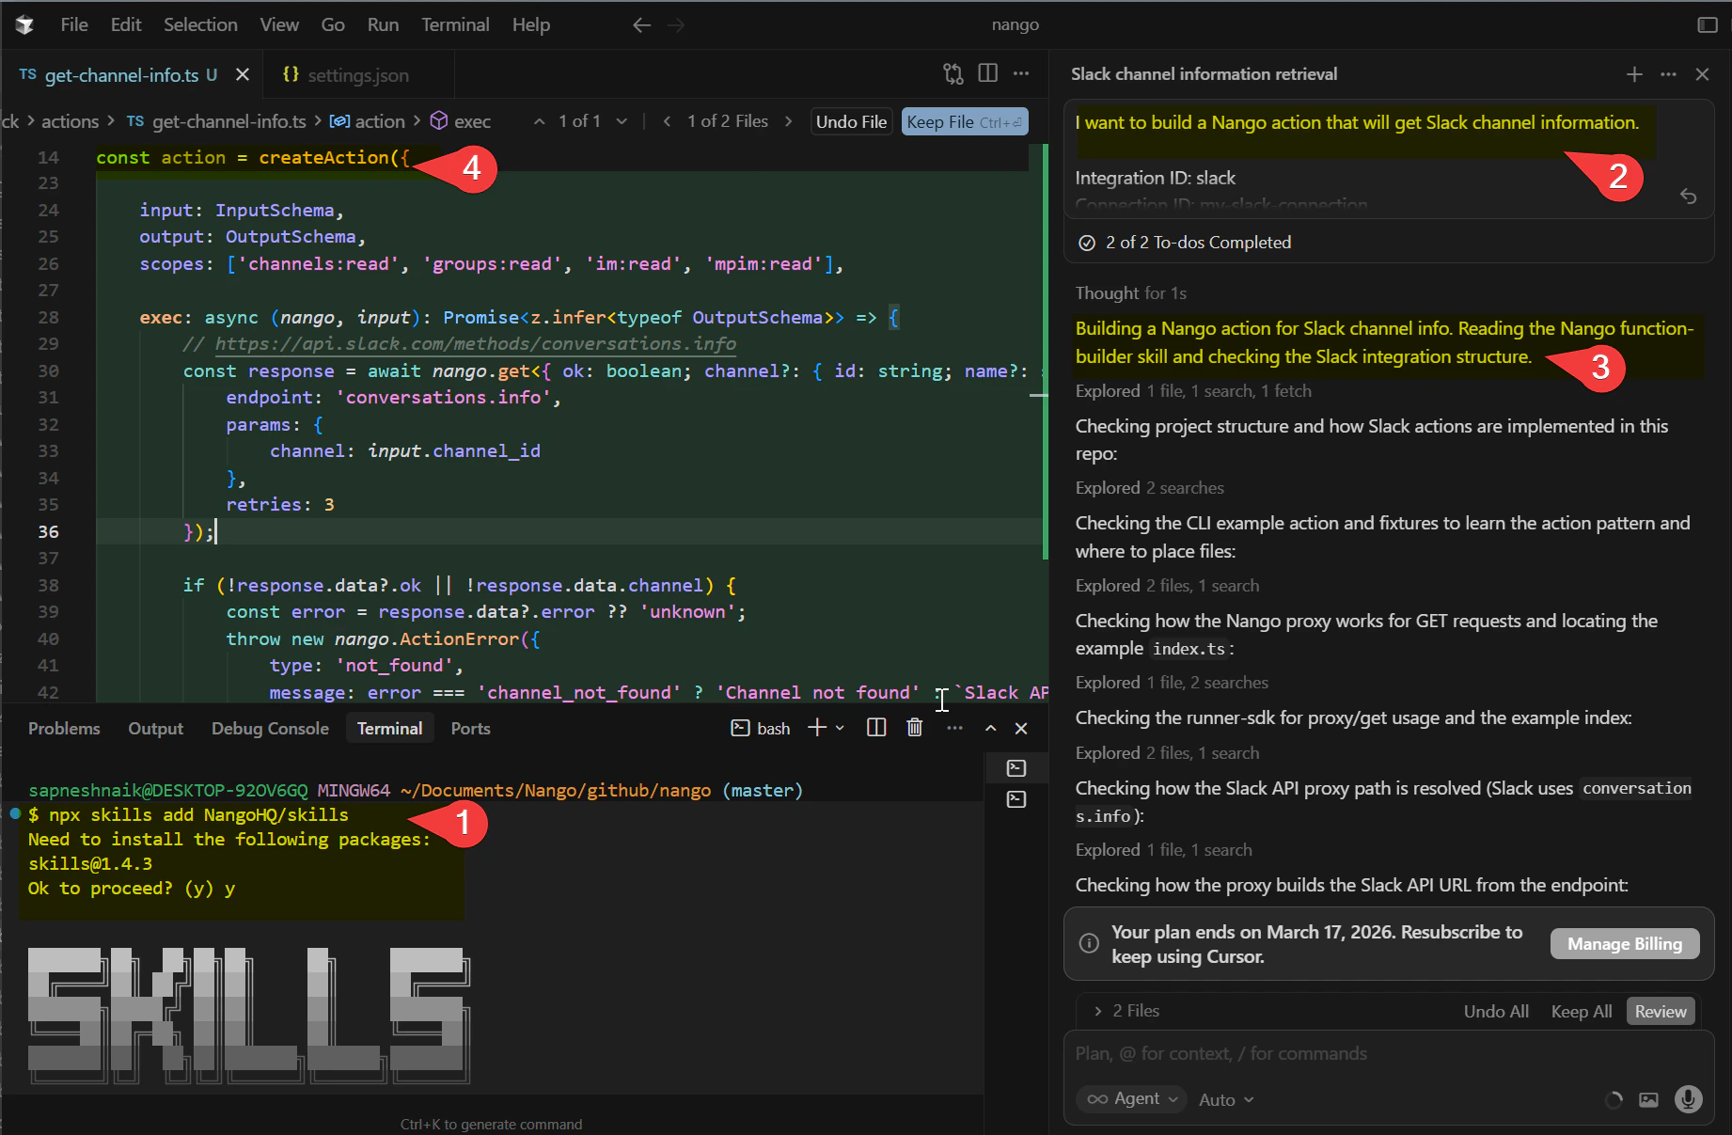1732x1135 pixels.
Task: Start voice input with the microphone icon
Action: pyautogui.click(x=1689, y=1099)
